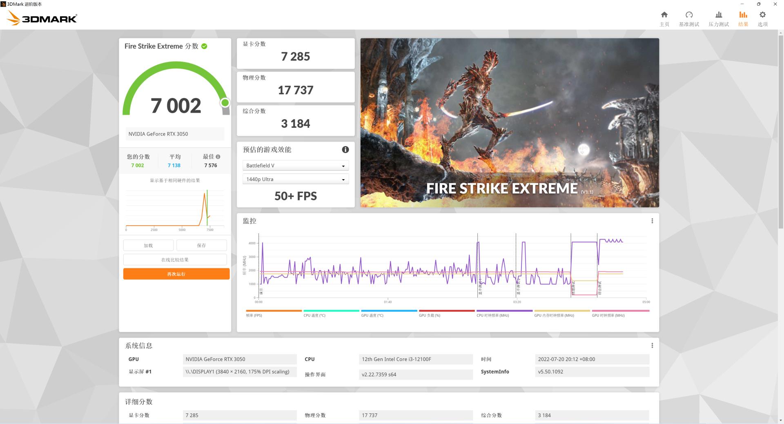Click the 3DMARK logo
Viewport: 784px width, 424px height.
click(41, 17)
